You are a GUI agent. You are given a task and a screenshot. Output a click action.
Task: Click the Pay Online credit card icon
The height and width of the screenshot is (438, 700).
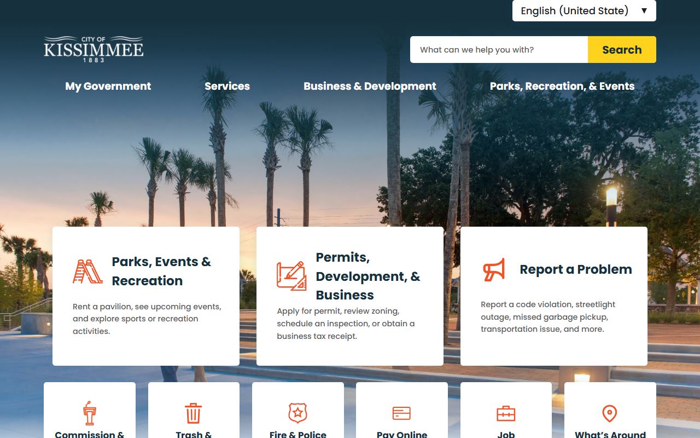[x=401, y=413]
